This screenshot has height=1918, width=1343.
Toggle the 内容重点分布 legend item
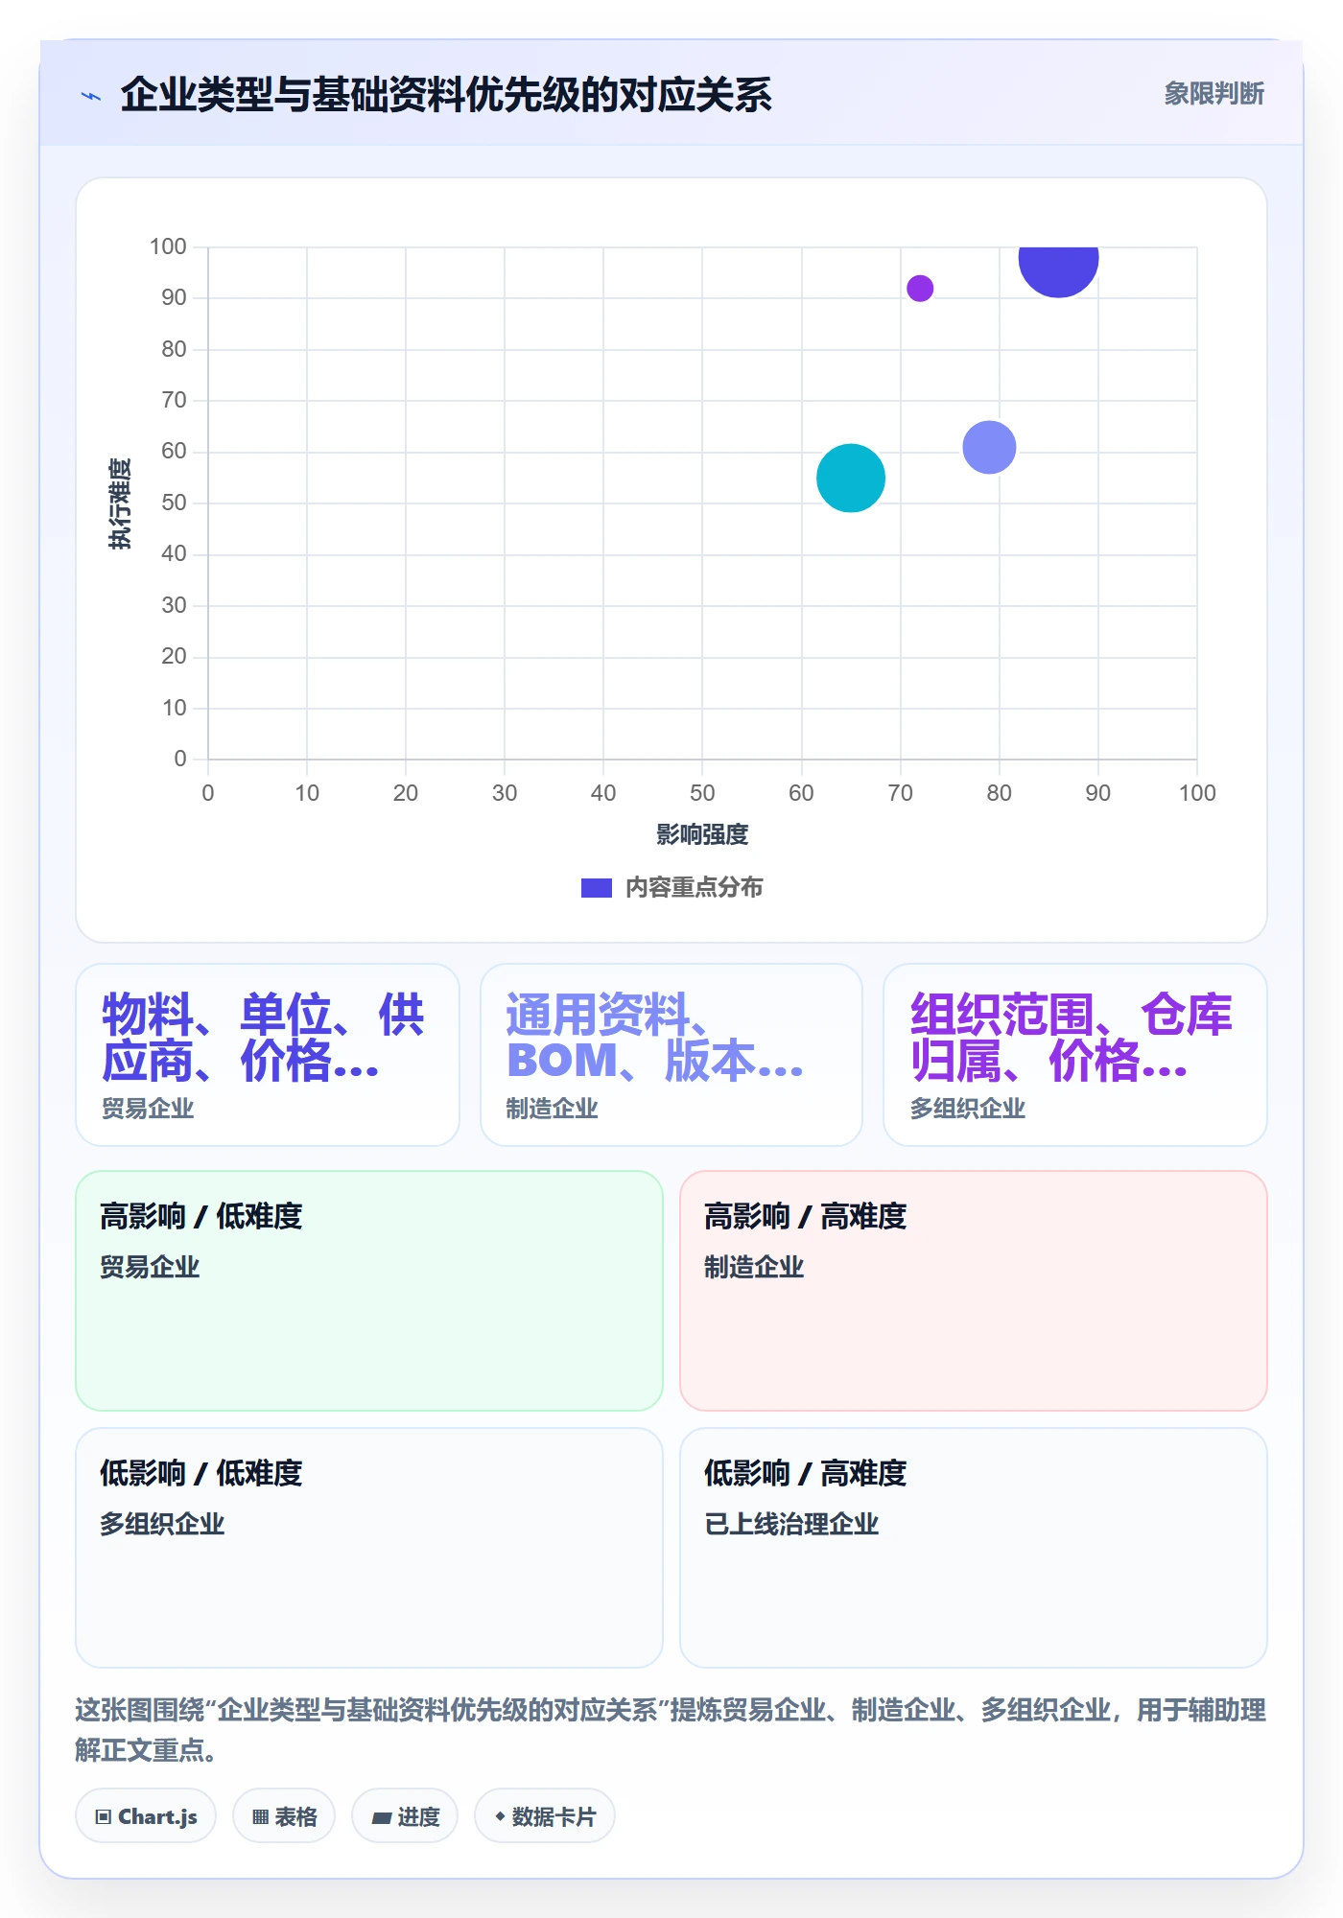tap(671, 887)
